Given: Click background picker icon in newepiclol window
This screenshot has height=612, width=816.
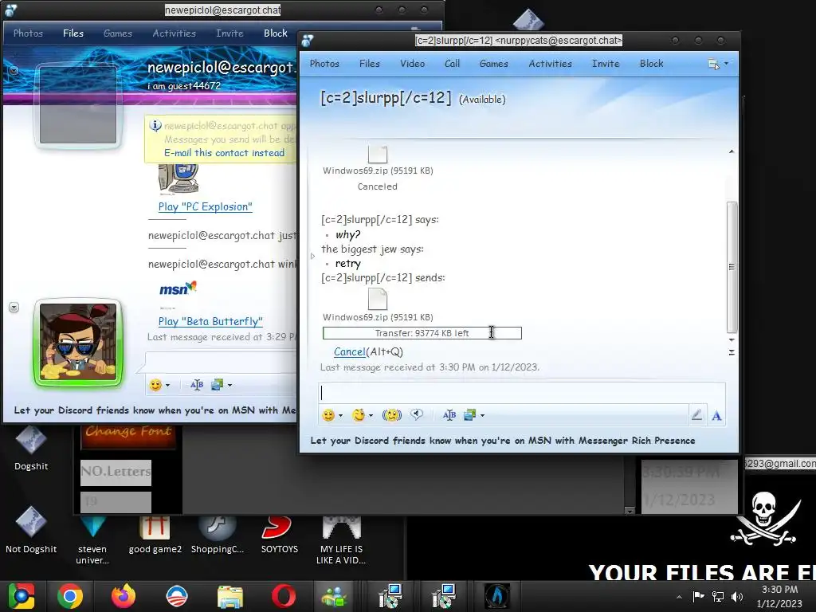Looking at the screenshot, I should click(217, 385).
